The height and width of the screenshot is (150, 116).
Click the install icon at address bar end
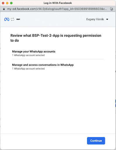coord(112,9)
